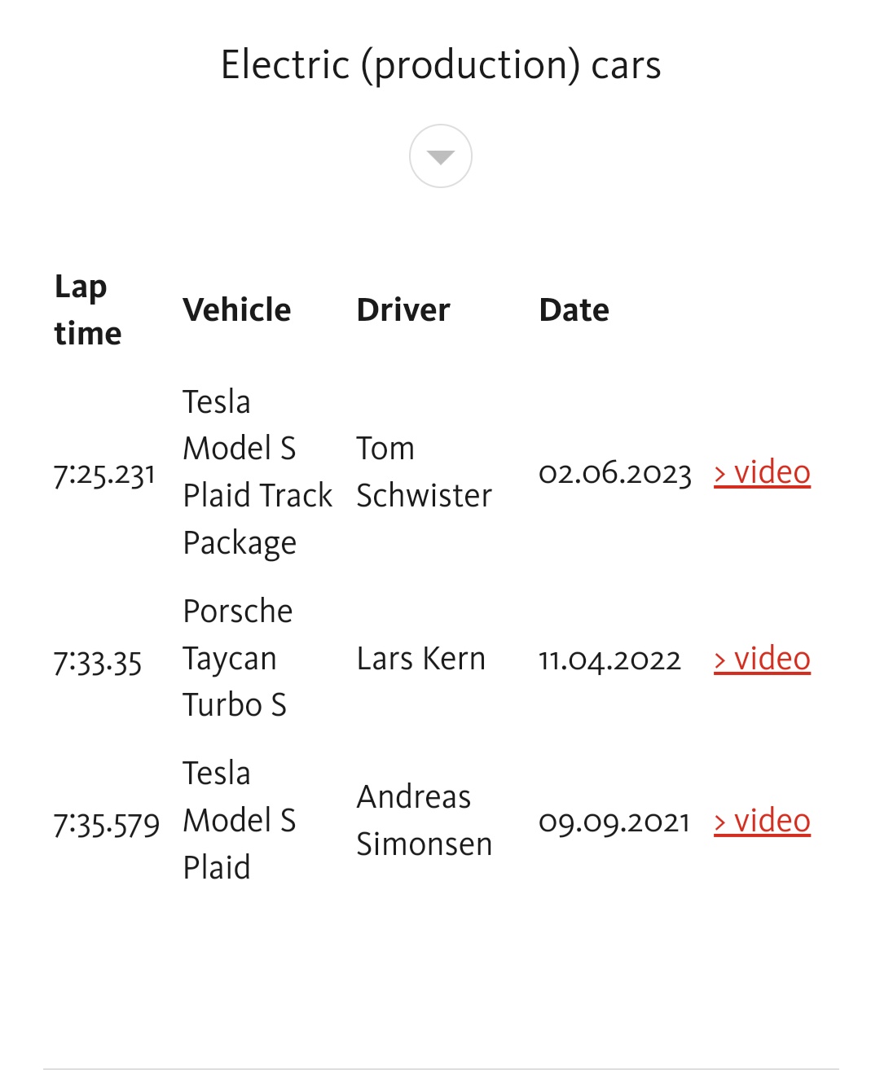
Task: Open video link for the 09.09.2021 lap
Action: coord(762,821)
